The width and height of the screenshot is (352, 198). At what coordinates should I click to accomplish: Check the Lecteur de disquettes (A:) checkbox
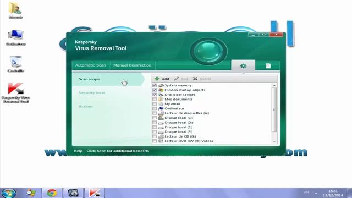click(155, 113)
